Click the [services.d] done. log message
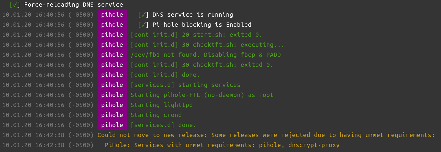 [x=163, y=125]
